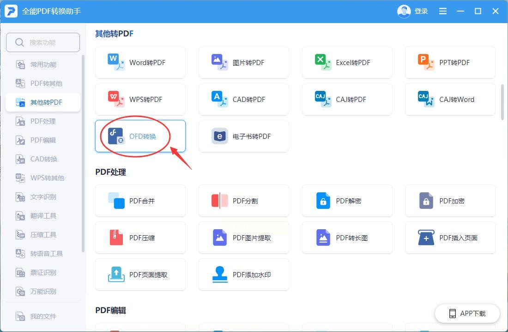This screenshot has height=332, width=508.
Task: Click the PDF压缩 zip icon
Action: coord(116,237)
